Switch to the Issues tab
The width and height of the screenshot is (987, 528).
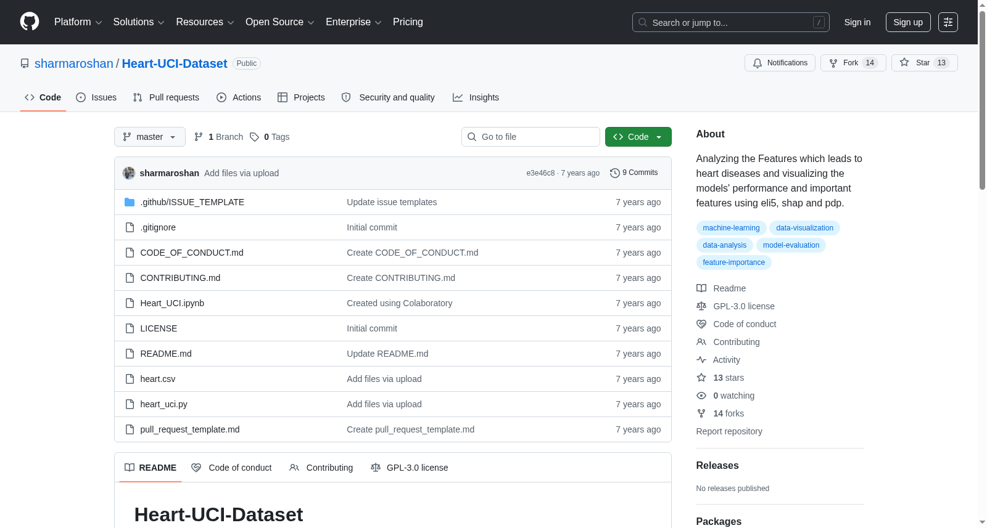96,97
